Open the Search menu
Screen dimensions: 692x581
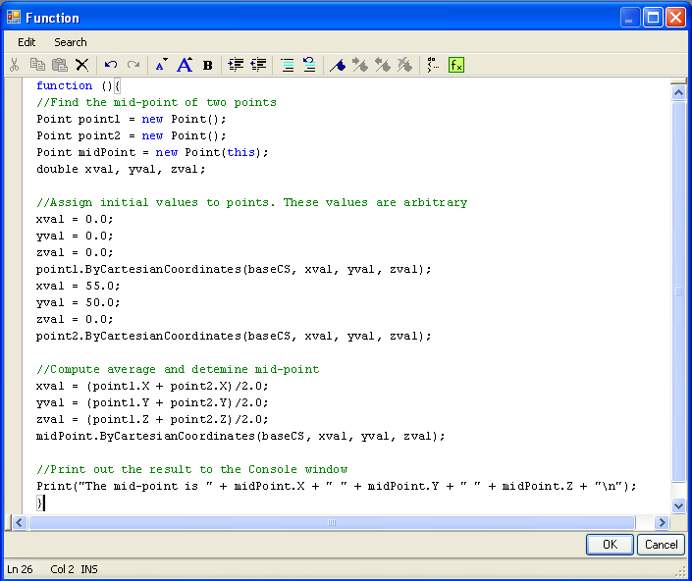71,42
